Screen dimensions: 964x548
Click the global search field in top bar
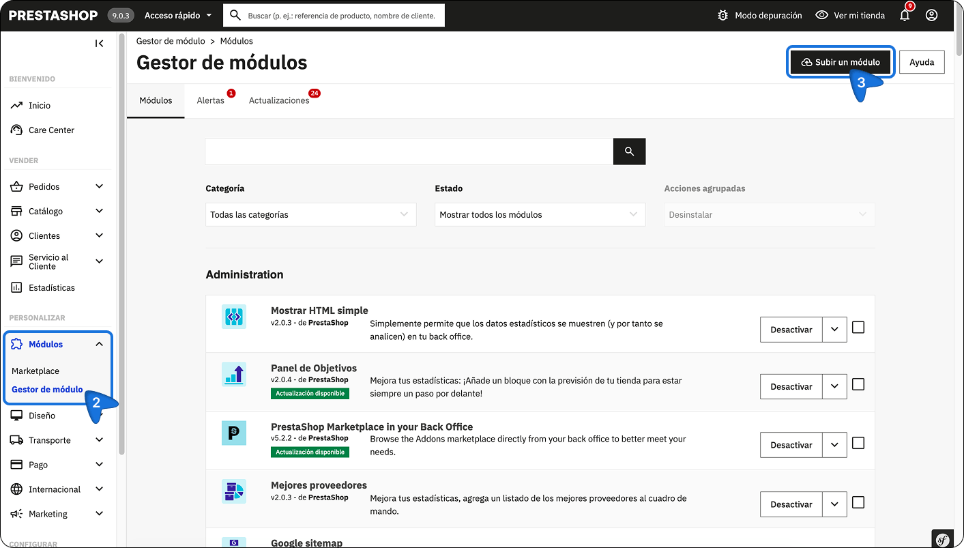334,15
